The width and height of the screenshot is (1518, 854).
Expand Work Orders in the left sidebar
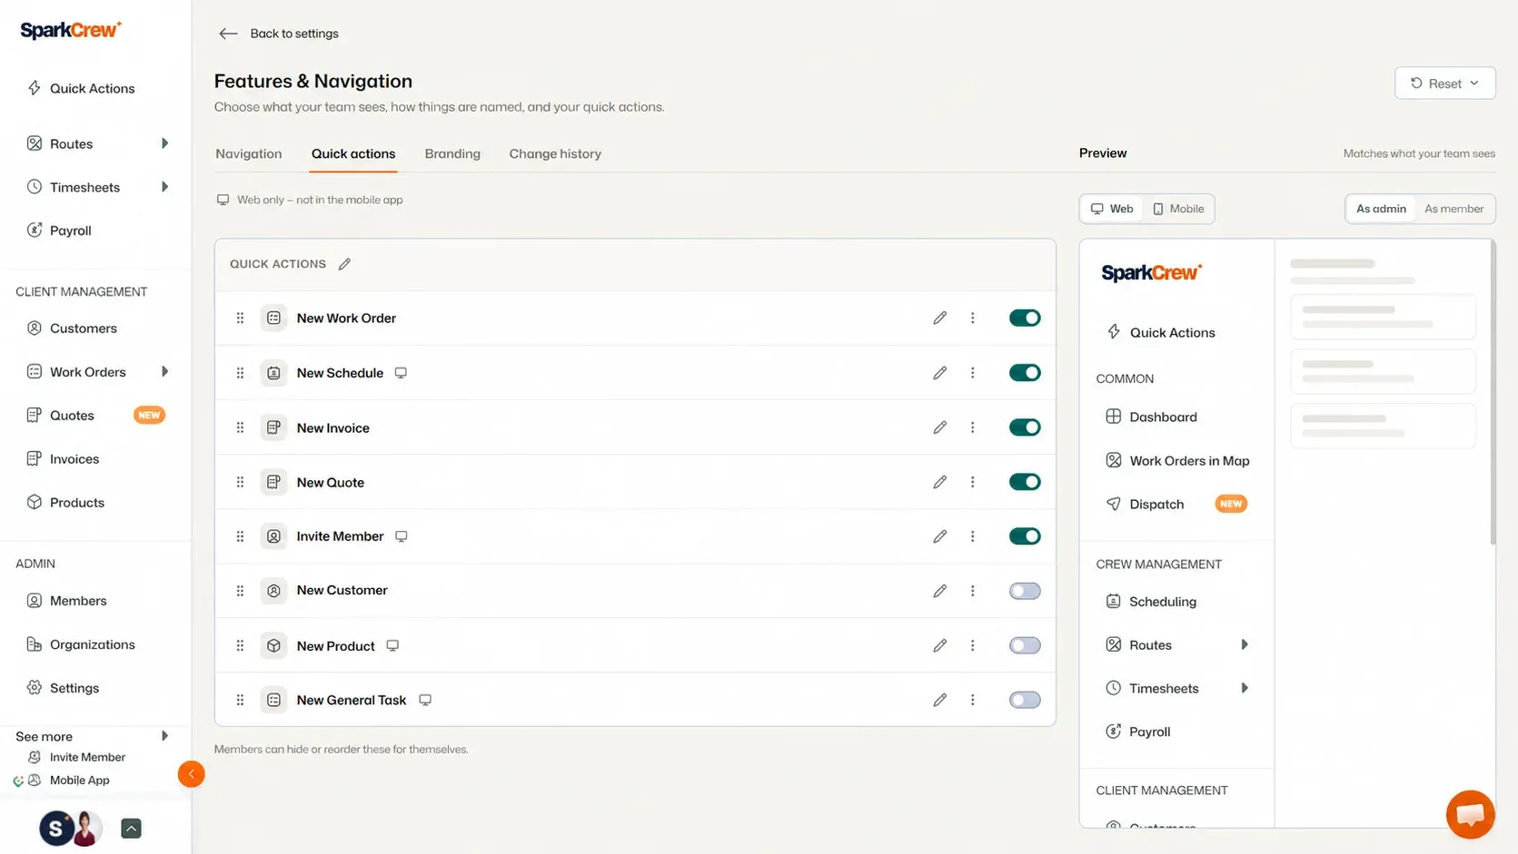[164, 371]
